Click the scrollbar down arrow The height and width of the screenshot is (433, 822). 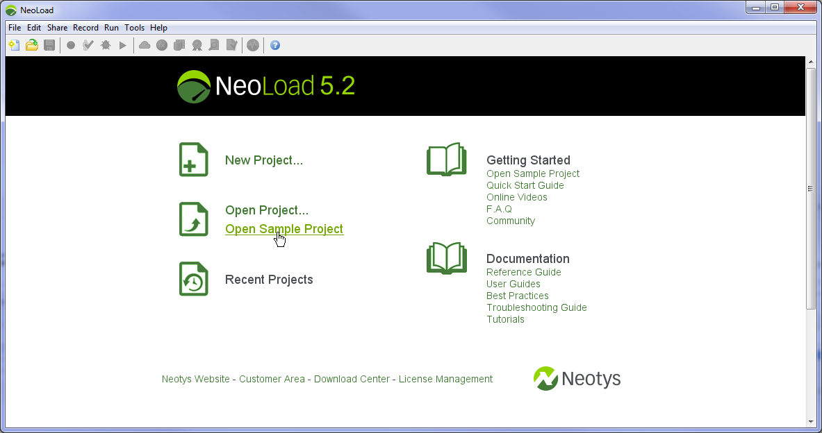[810, 421]
